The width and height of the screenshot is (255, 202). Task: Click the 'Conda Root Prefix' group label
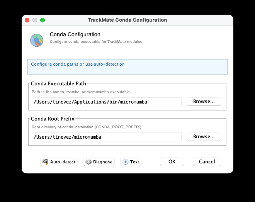coord(53,119)
